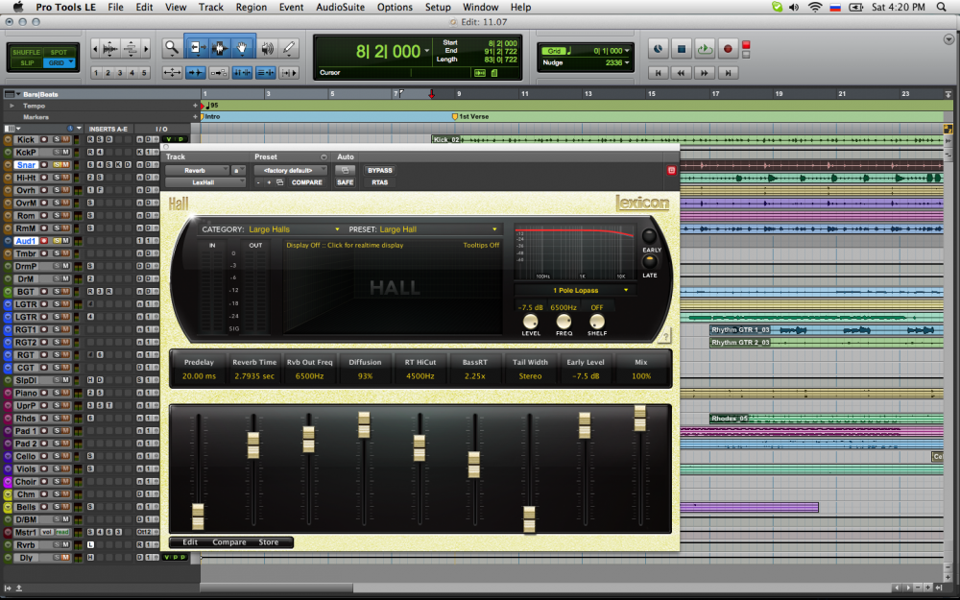Open Spotlight search in menu bar

click(x=941, y=8)
